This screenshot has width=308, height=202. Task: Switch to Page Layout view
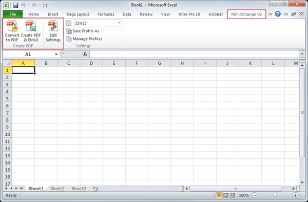click(x=226, y=195)
